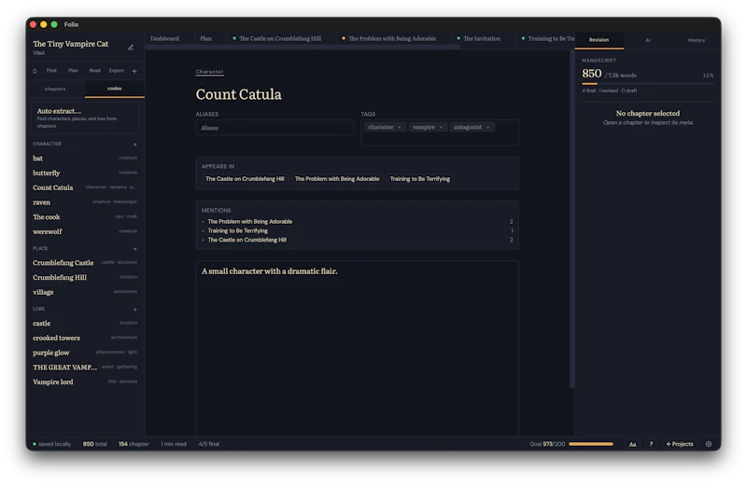Select 'bat' in character list
Screen dimensions: 747x485
pos(85,158)
